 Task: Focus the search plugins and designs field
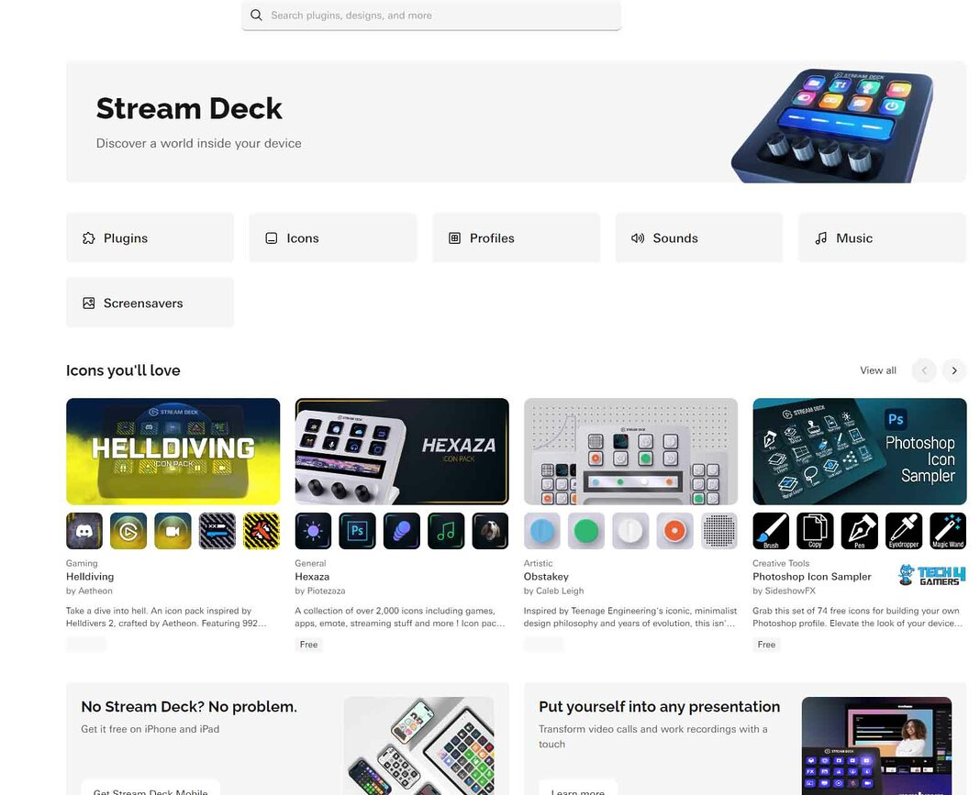tap(440, 16)
